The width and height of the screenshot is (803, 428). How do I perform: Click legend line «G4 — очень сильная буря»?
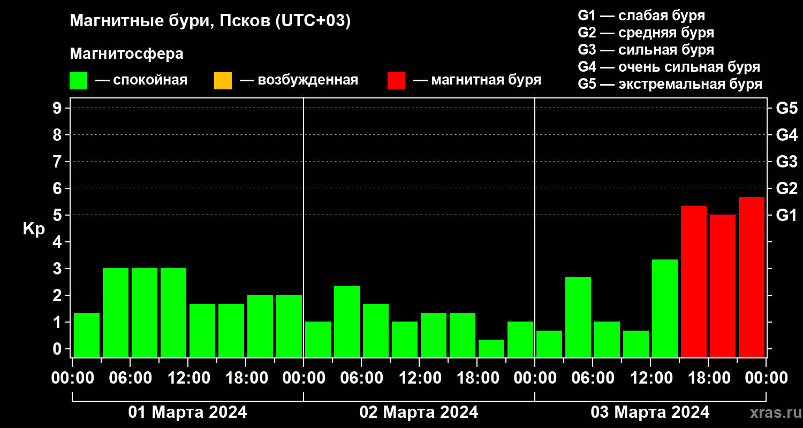tap(669, 67)
